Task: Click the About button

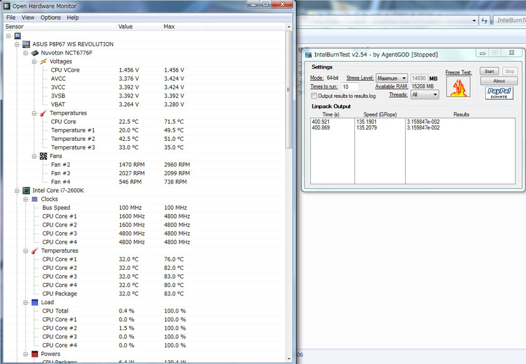Action: coord(499,81)
